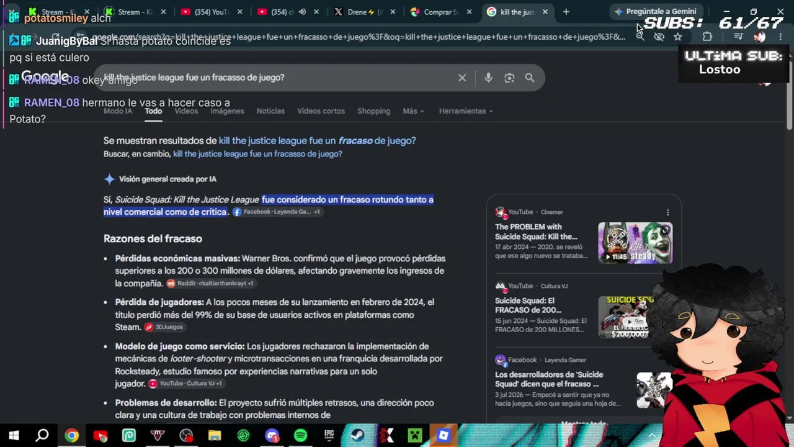
Task: Click the Pregúntale a Gemini button
Action: (x=655, y=12)
